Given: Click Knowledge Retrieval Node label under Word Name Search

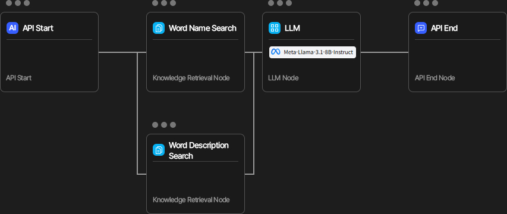Looking at the screenshot, I should tap(191, 78).
